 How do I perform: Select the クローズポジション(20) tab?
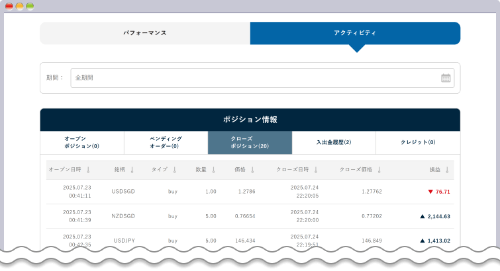(x=250, y=142)
